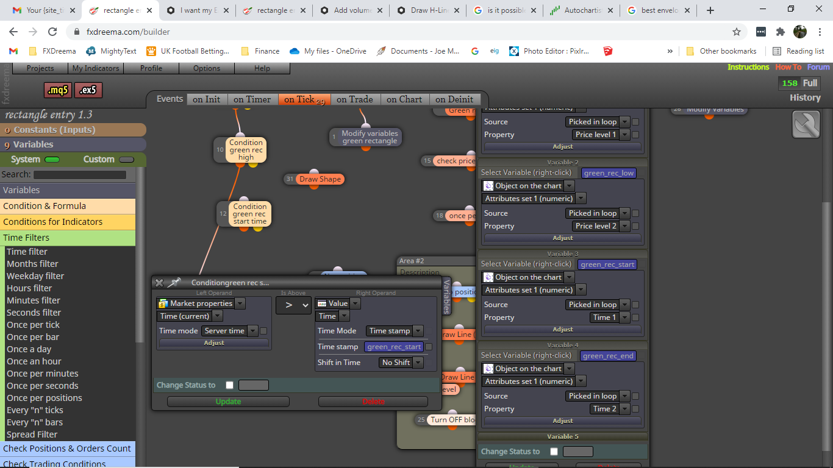The image size is (833, 468).
Task: Tick the Change Status to checkbox in Condition dialog
Action: click(229, 385)
